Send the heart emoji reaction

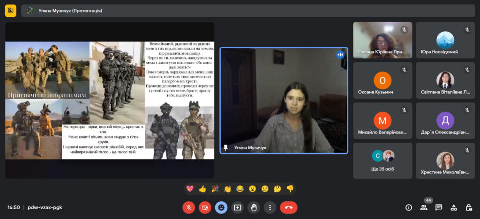pos(190,189)
